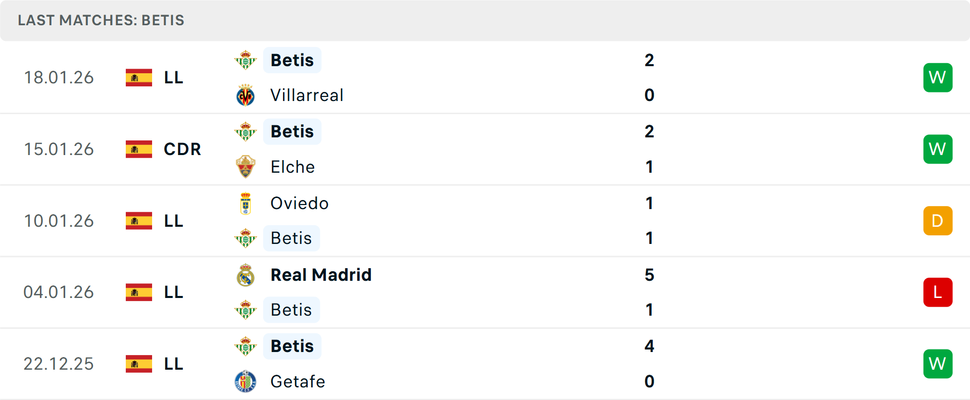Open the Real Madrid team link
Image resolution: width=970 pixels, height=400 pixels.
pyautogui.click(x=321, y=275)
